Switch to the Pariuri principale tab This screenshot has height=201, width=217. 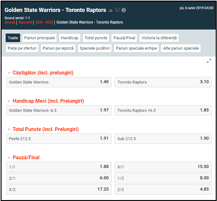[x=40, y=38]
